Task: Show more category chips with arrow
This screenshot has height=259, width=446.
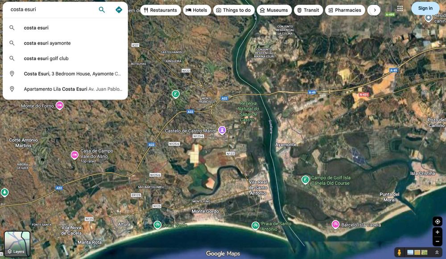Action: point(375,10)
